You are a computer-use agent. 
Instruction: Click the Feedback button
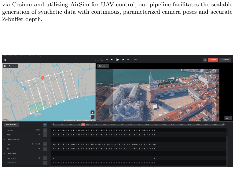pos(225,60)
